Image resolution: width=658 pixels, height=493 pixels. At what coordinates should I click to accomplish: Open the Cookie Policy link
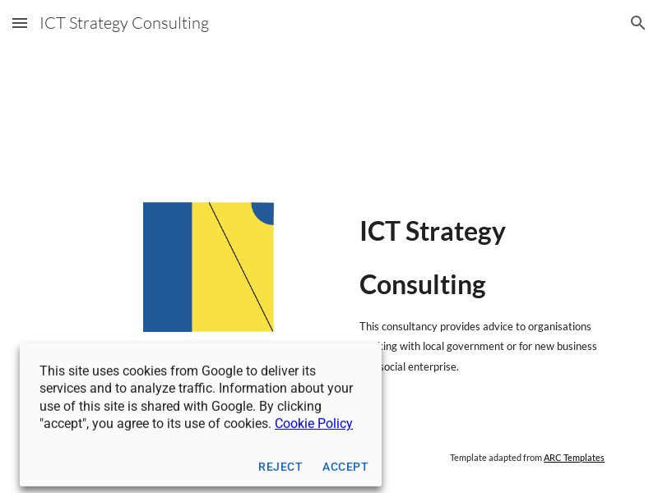(x=313, y=423)
